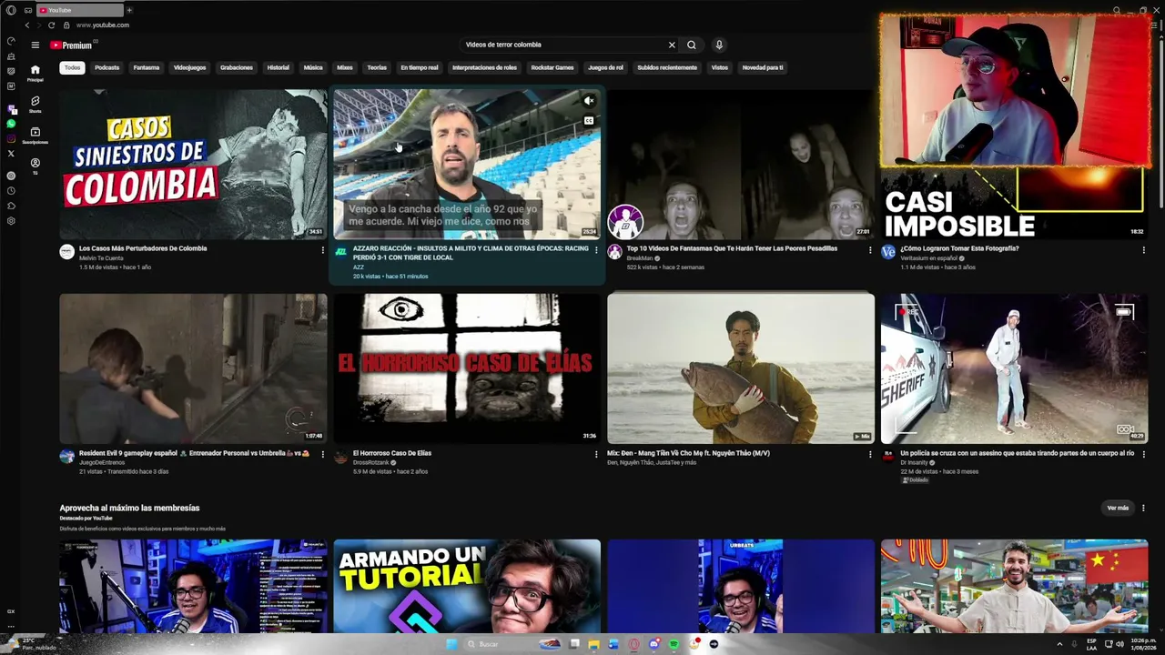Open options for Top 10 Videos De Fantasmas
1165x655 pixels.
(870, 250)
